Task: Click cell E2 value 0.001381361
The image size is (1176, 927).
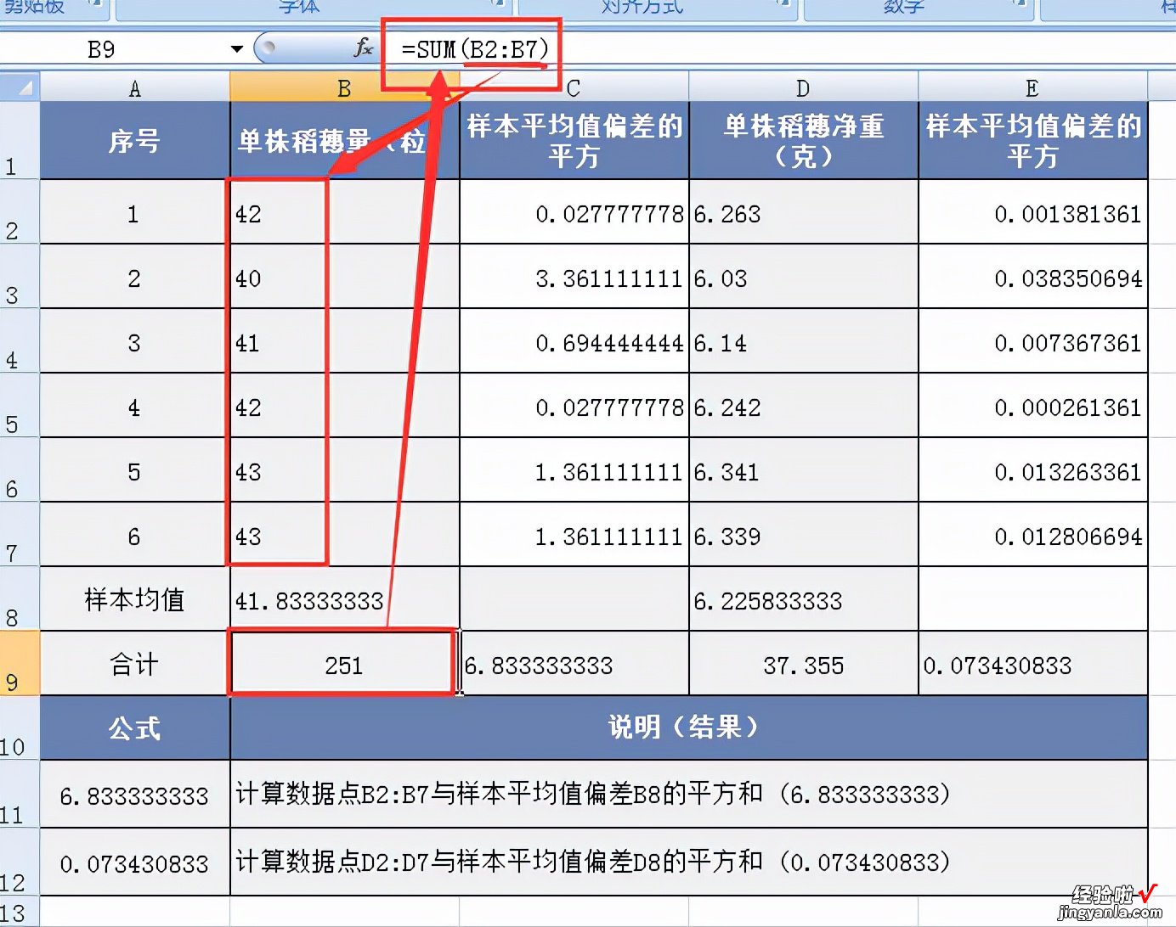Action: (1032, 212)
